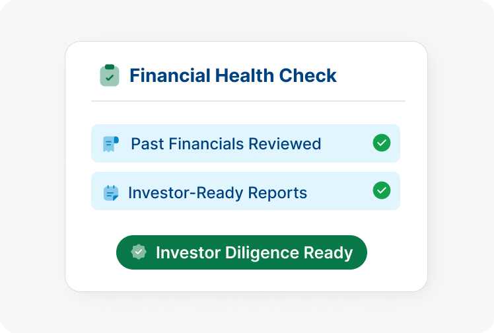Click the calendar note icon for Investor-Ready Reports

111,192
